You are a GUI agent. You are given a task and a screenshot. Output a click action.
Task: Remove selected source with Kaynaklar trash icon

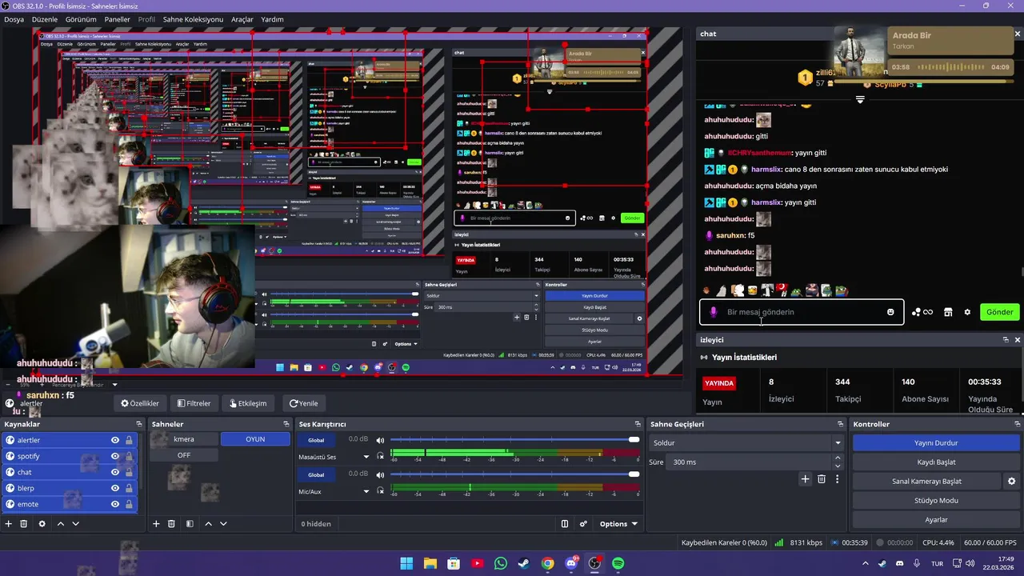24,524
